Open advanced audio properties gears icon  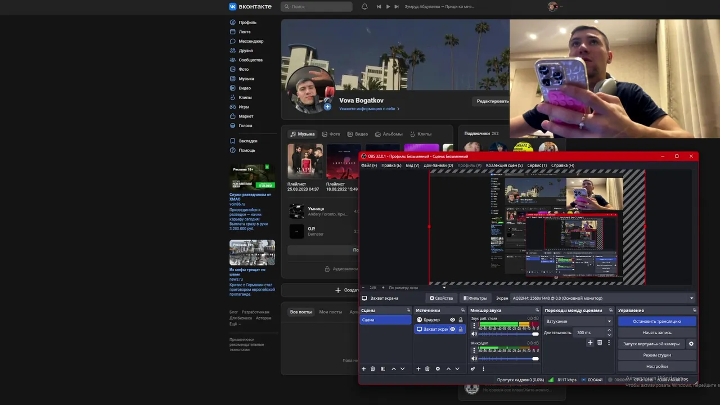click(x=472, y=369)
